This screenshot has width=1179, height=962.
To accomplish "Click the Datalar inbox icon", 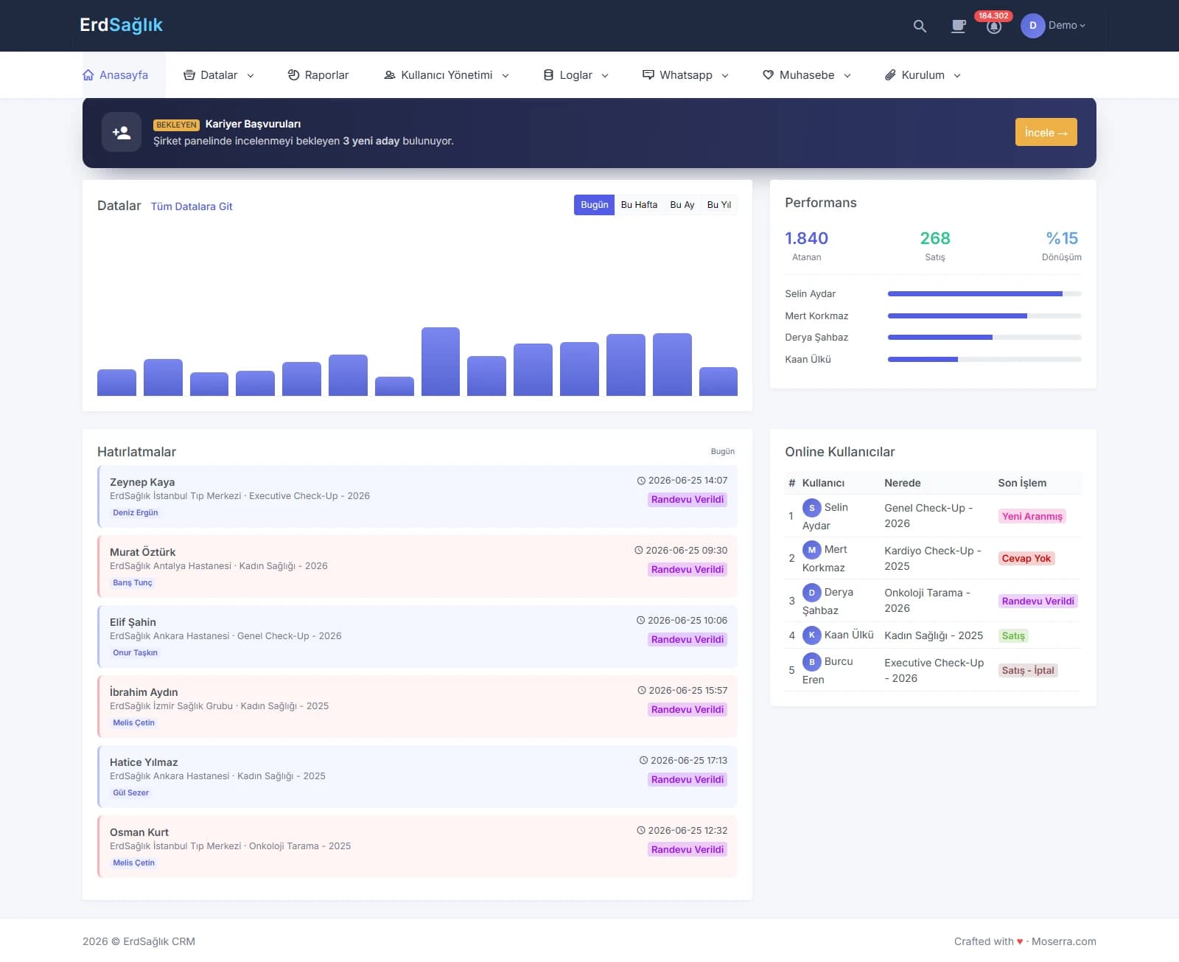I will click(x=189, y=75).
